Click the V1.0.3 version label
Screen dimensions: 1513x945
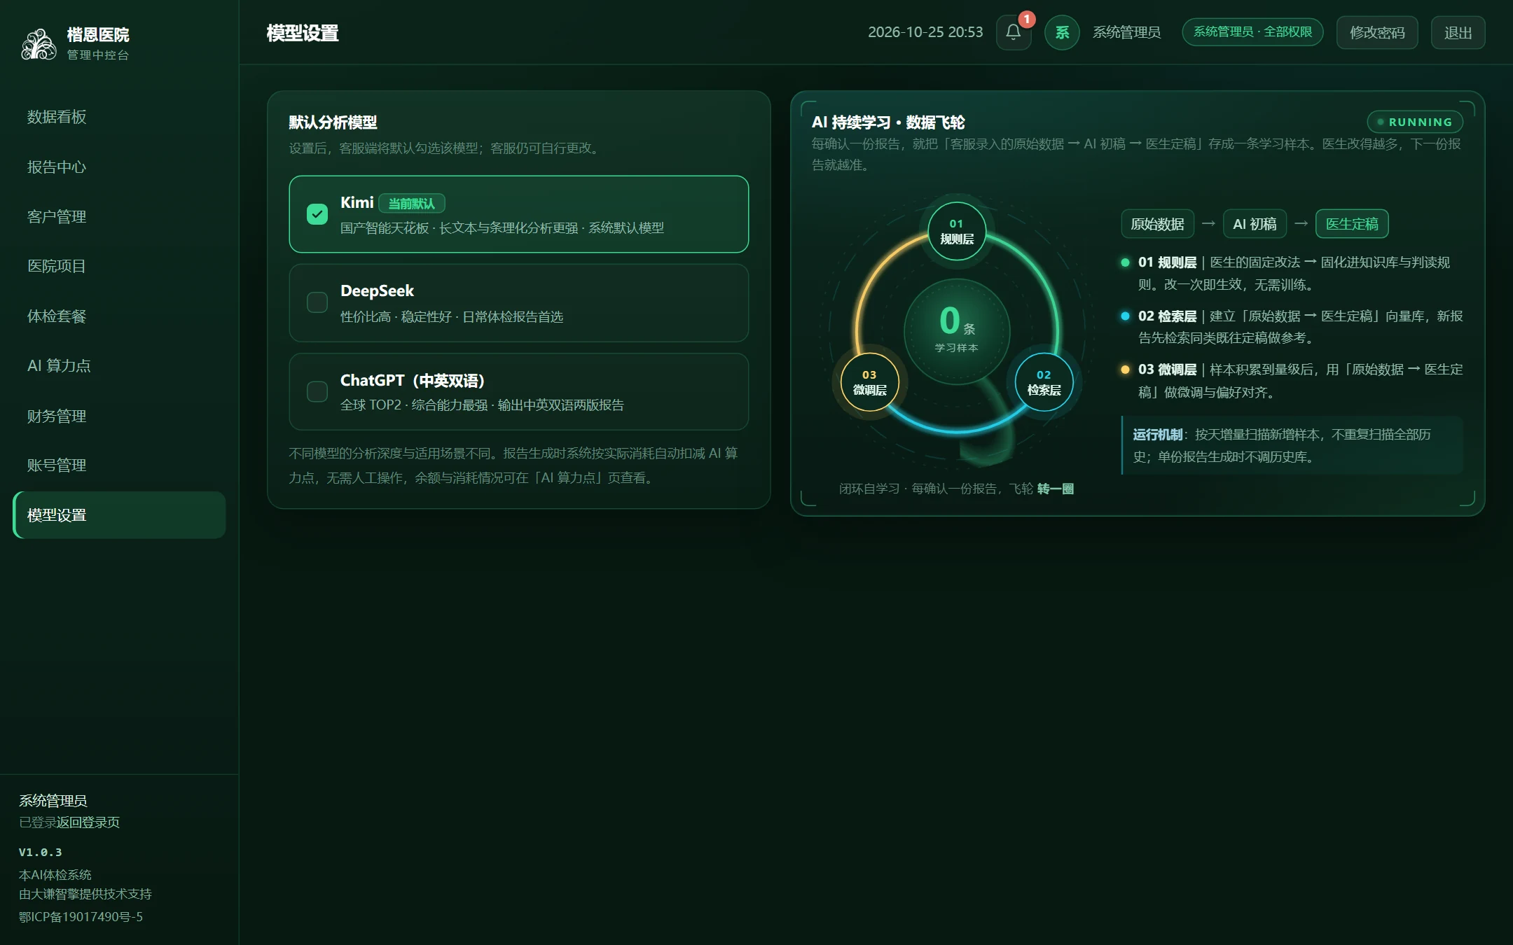coord(40,852)
